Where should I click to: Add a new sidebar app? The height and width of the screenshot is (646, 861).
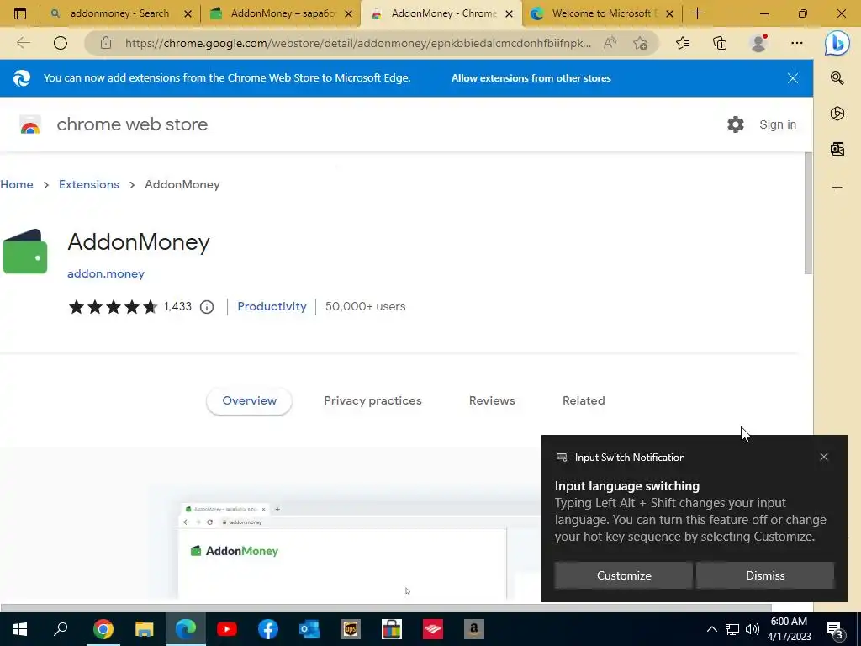(837, 188)
